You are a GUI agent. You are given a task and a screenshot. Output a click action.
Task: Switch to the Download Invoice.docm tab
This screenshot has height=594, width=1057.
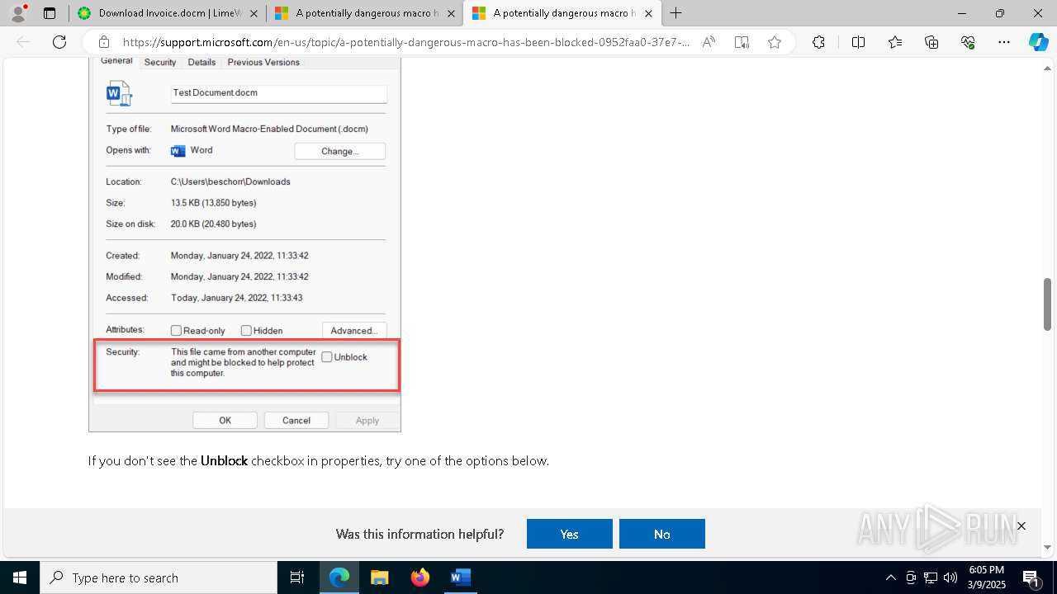pyautogui.click(x=165, y=13)
